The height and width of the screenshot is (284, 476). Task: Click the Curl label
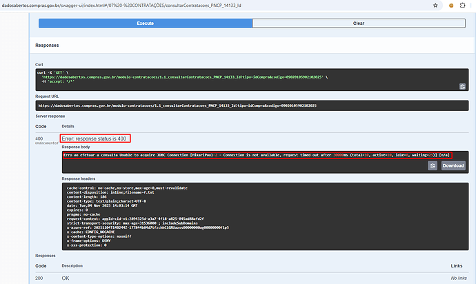tap(39, 65)
